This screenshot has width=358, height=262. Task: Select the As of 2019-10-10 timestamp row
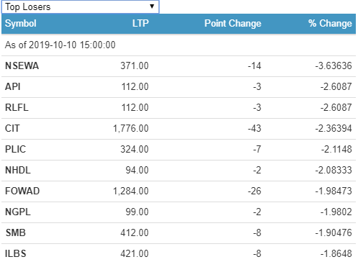click(179, 45)
